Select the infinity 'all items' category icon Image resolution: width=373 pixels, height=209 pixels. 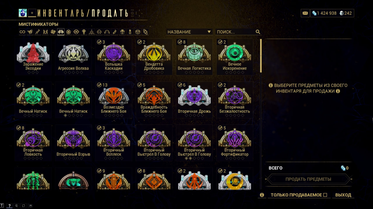point(22,32)
